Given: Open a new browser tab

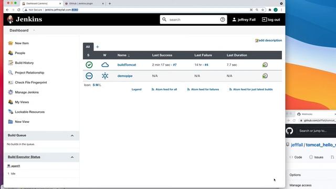Looking at the screenshot, I should [x=110, y=4].
